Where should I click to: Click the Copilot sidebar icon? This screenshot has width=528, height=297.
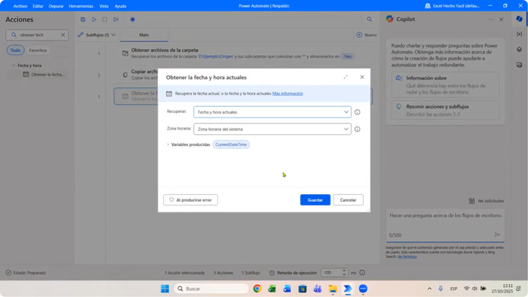tap(519, 19)
